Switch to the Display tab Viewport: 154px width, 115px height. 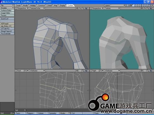pos(62,5)
